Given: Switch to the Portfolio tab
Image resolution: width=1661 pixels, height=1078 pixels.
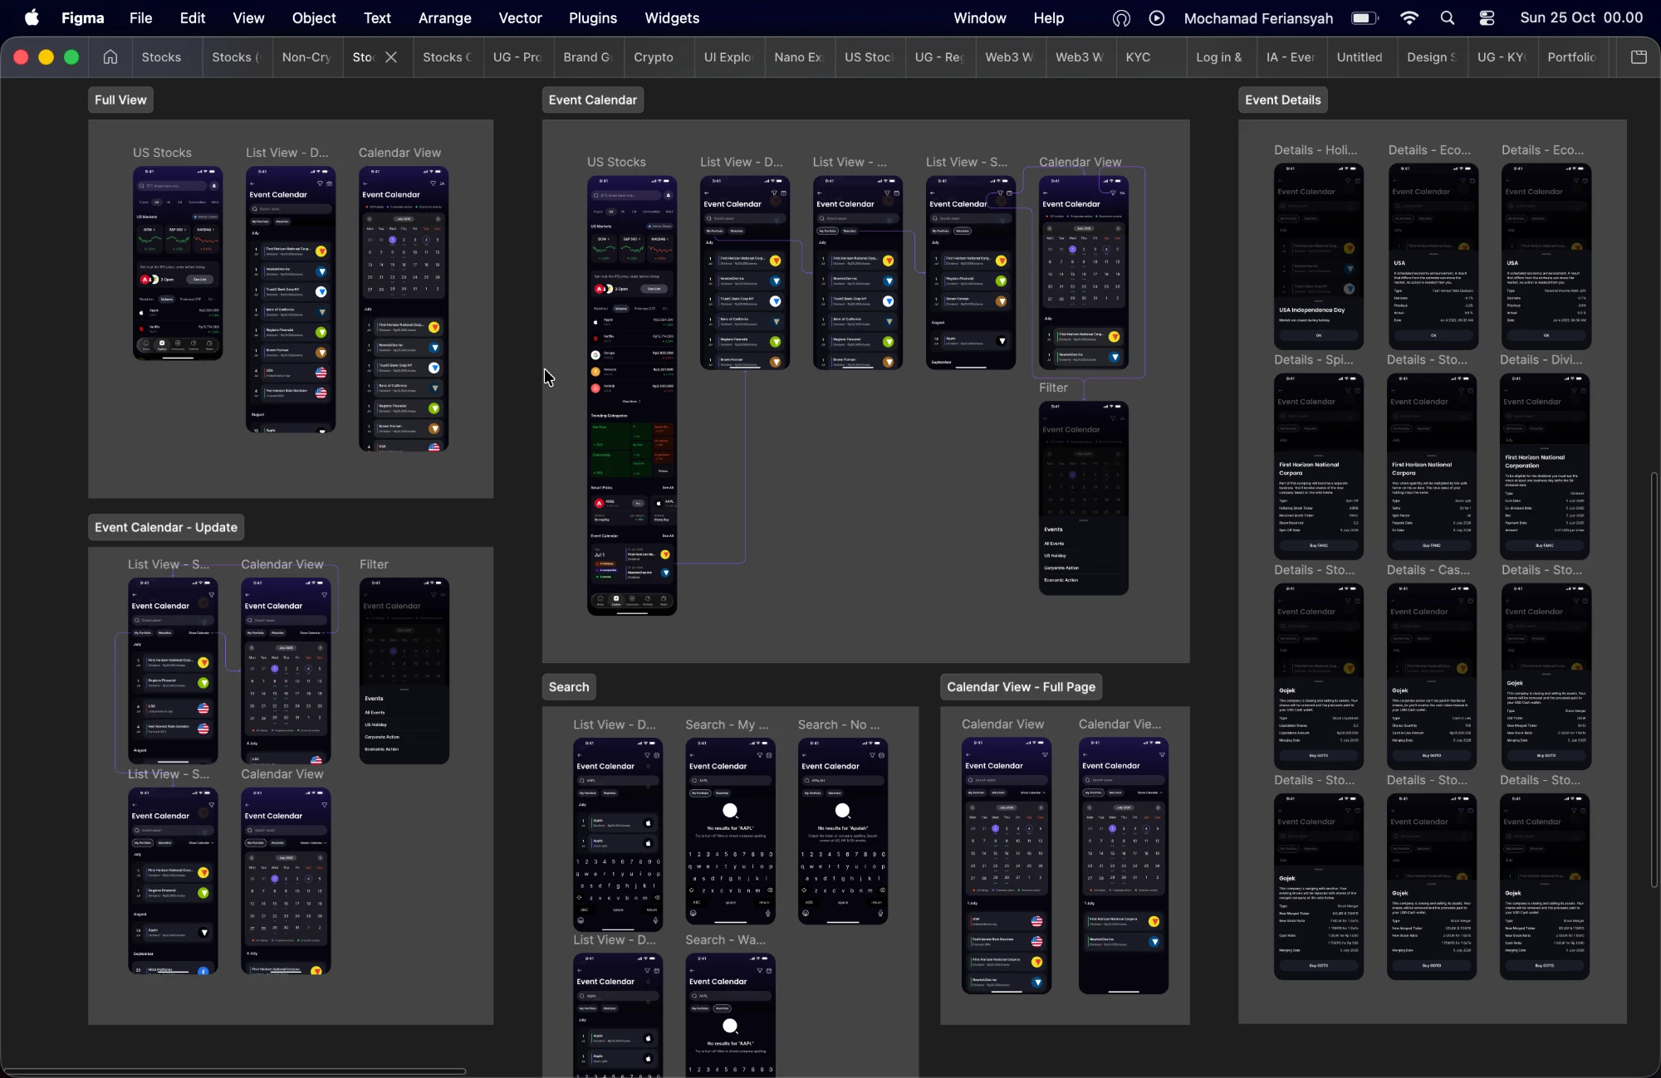Looking at the screenshot, I should [x=1571, y=57].
